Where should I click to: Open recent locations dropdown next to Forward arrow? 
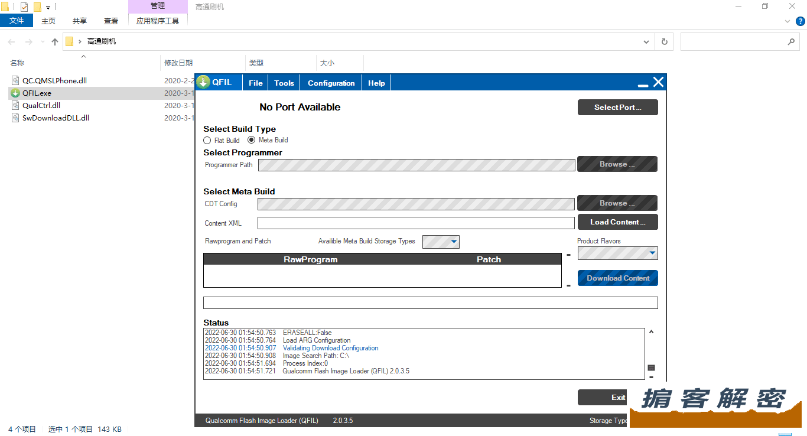pyautogui.click(x=42, y=42)
